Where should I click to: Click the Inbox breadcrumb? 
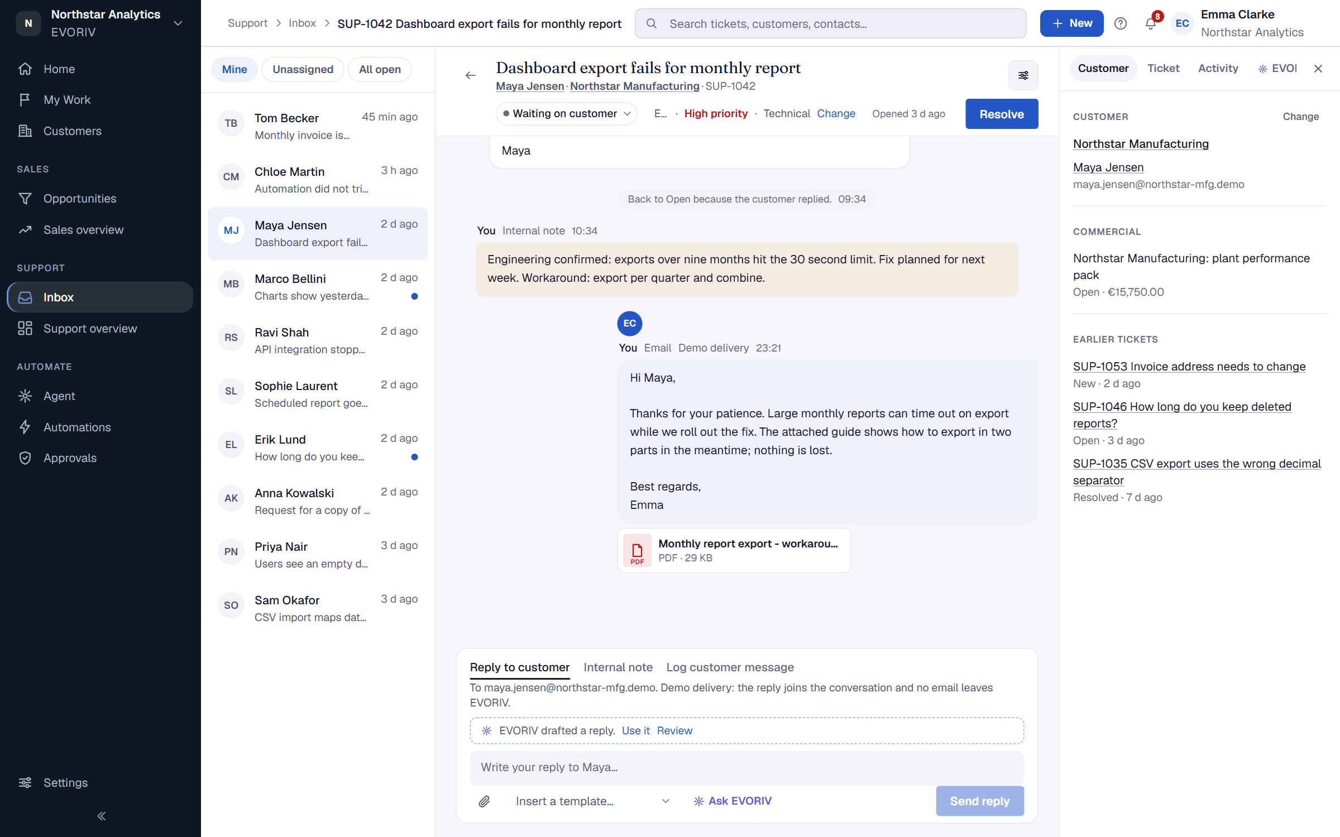point(302,23)
